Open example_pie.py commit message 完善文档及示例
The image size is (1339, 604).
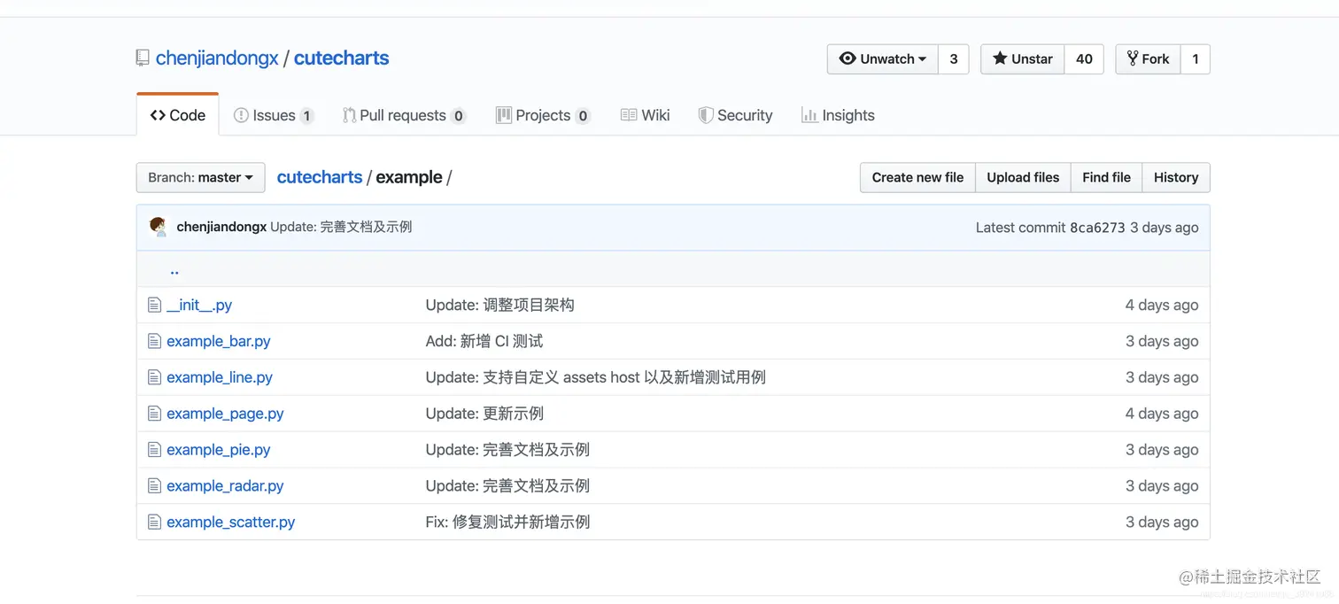pos(507,450)
